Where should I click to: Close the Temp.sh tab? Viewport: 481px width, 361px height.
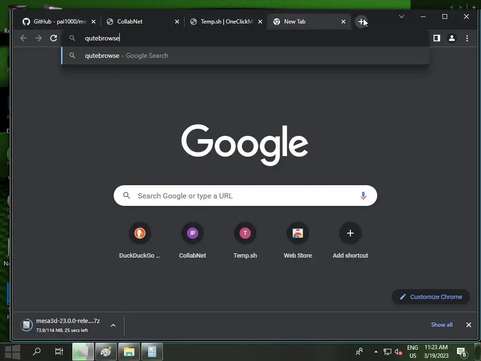(x=260, y=22)
